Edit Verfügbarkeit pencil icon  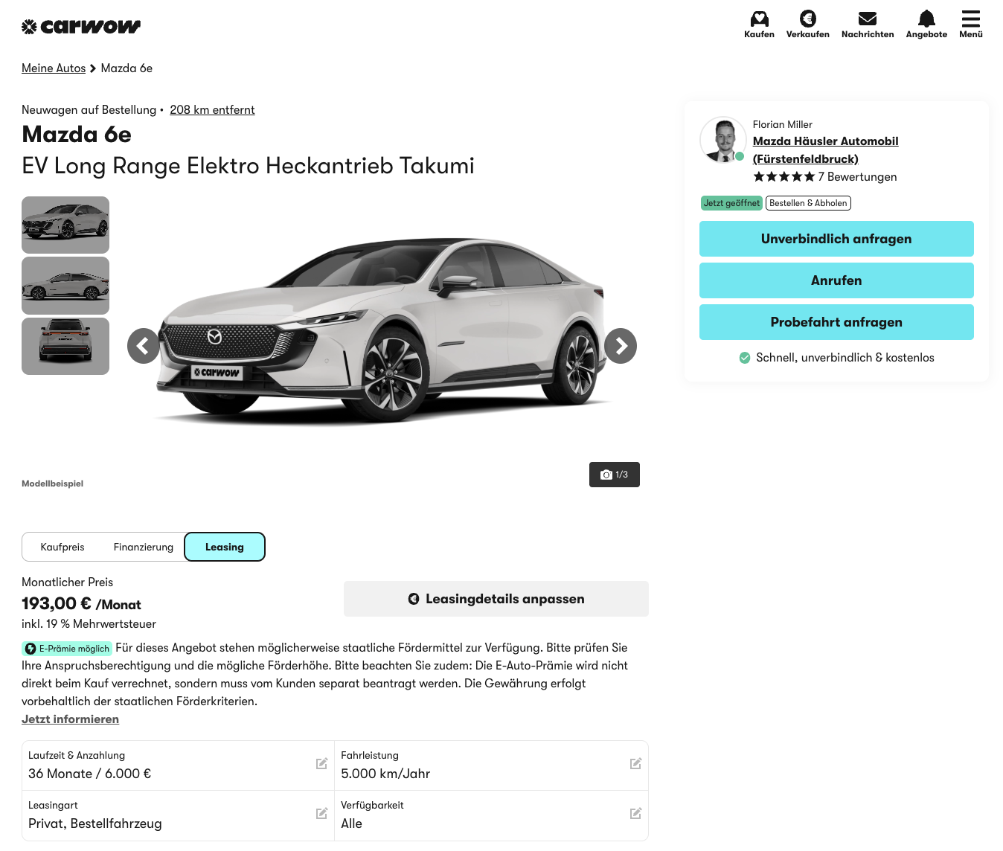pos(635,814)
